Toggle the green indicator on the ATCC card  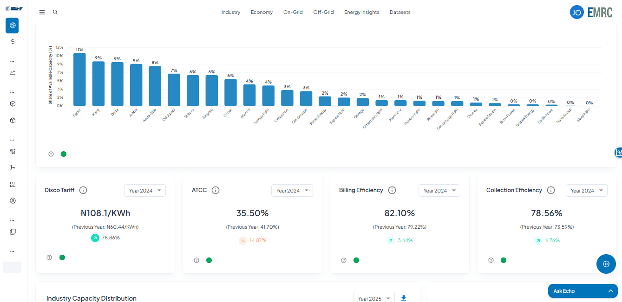tap(209, 260)
